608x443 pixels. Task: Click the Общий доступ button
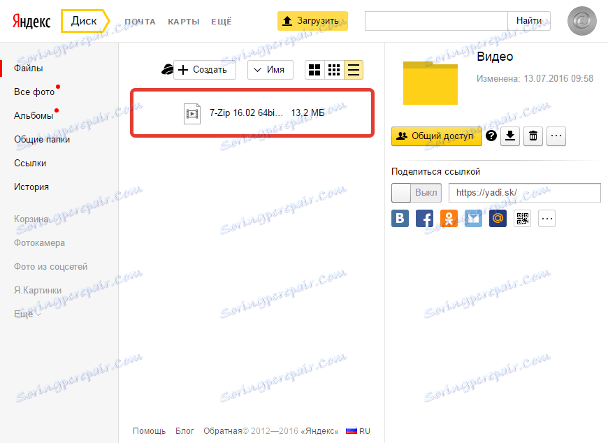pos(437,136)
